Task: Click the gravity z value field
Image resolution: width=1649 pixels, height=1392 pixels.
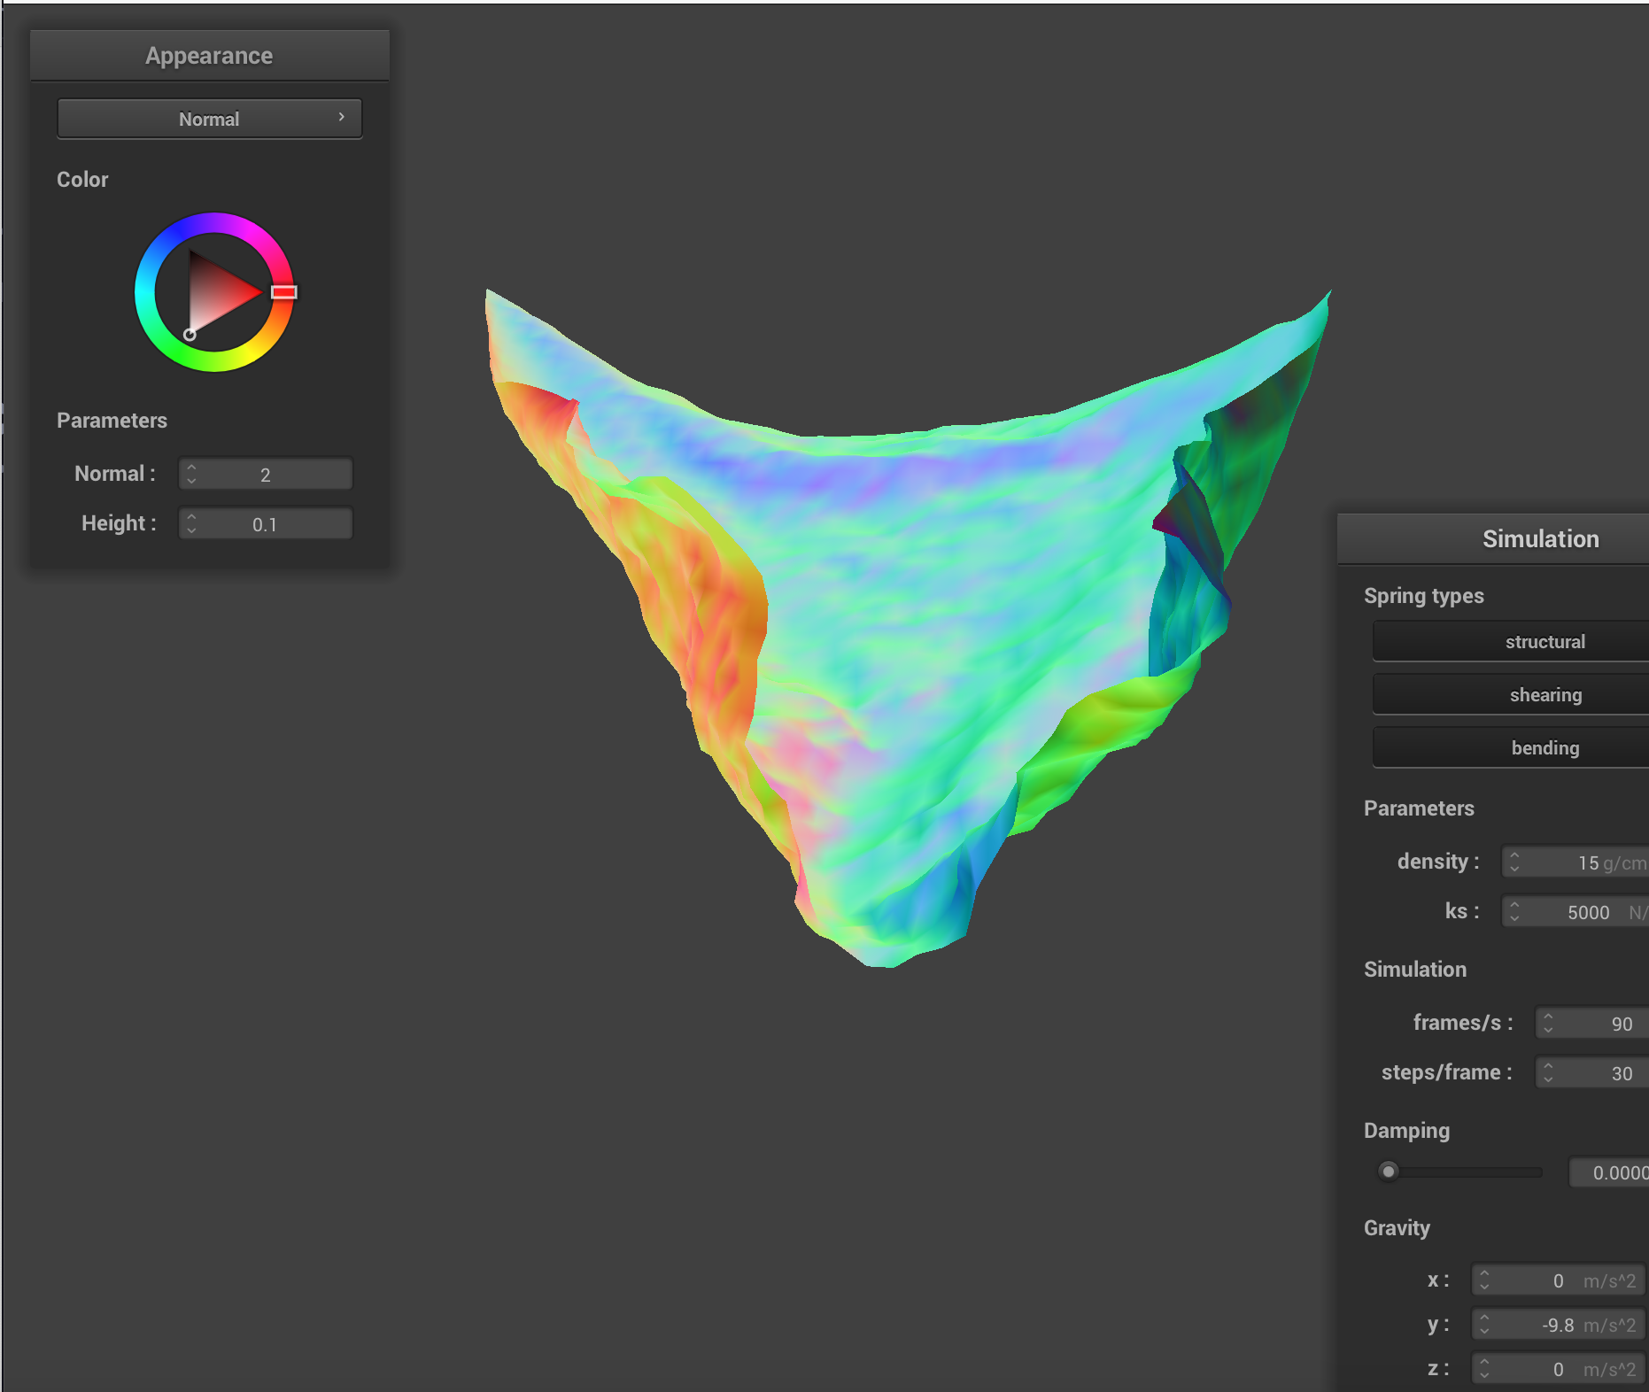Action: pyautogui.click(x=1558, y=1368)
